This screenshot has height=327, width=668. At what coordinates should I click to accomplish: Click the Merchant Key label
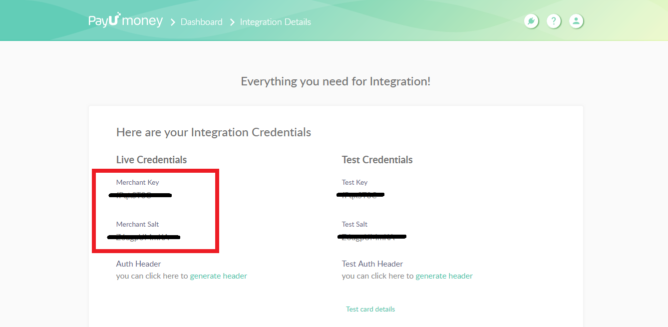coord(137,182)
